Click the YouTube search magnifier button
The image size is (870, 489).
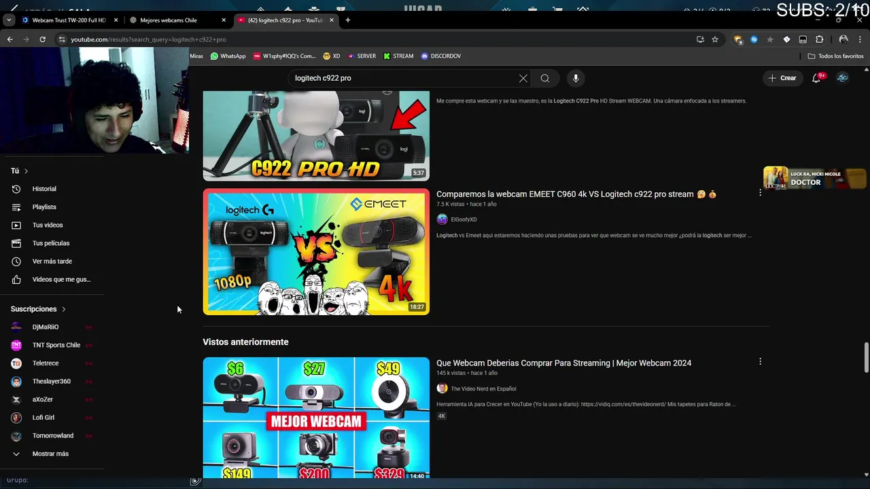click(x=545, y=78)
